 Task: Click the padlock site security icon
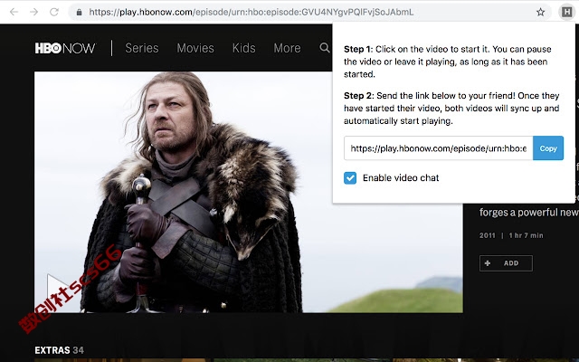79,12
